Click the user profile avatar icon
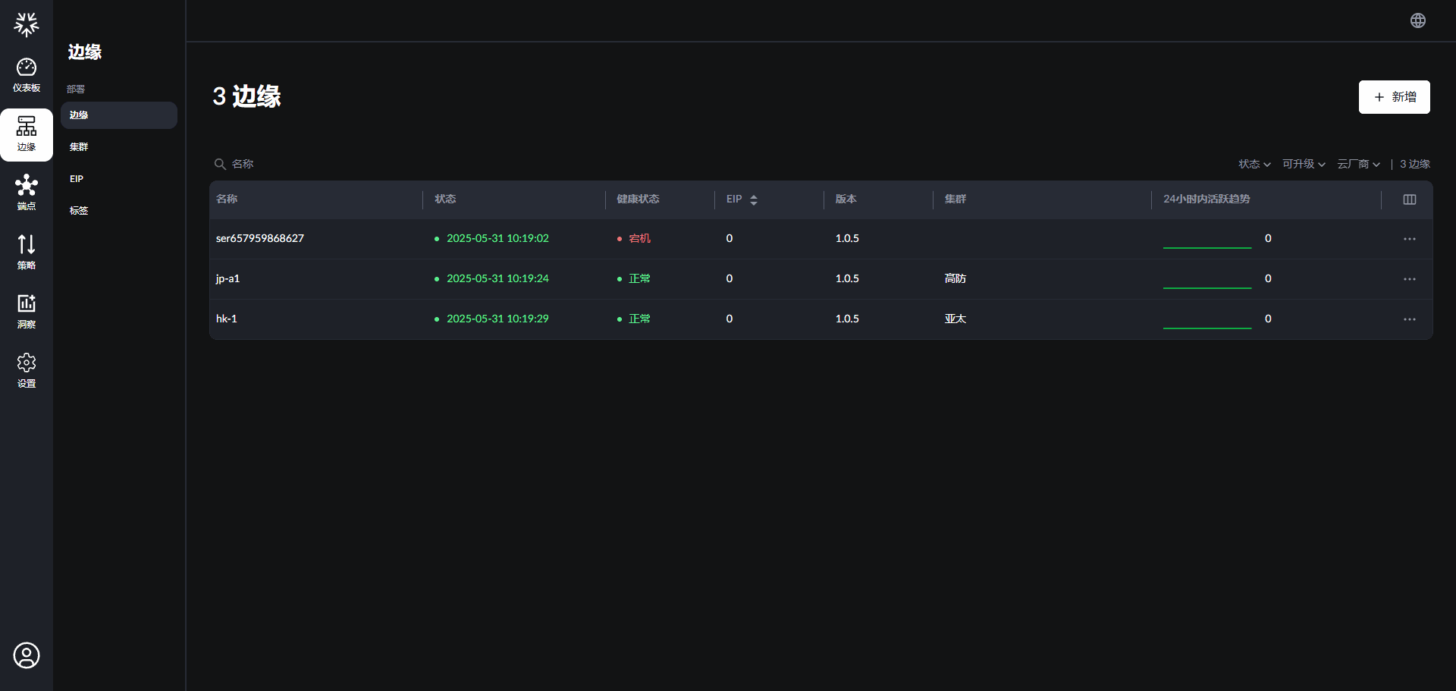The image size is (1456, 691). point(27,655)
